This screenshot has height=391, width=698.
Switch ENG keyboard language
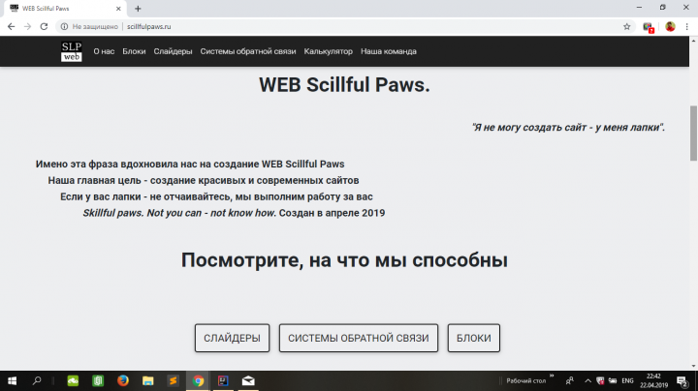point(627,380)
